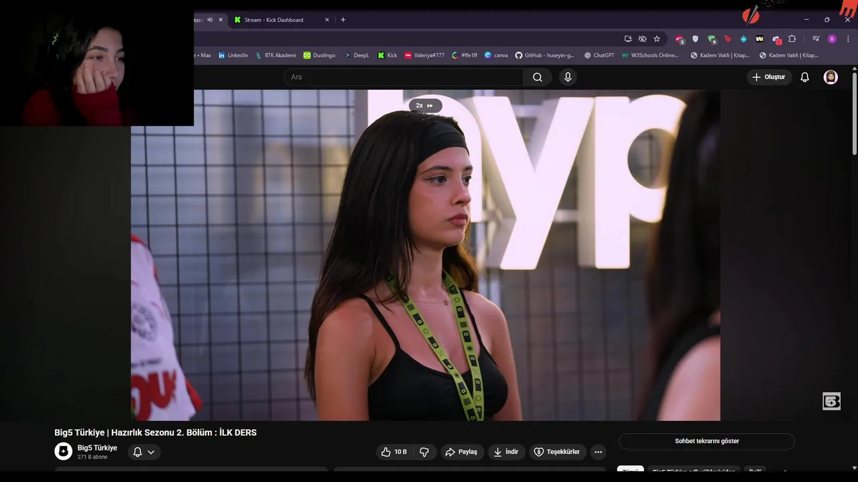Open the Big5 Türkiye channel name link
858x482 pixels.
[x=97, y=448]
